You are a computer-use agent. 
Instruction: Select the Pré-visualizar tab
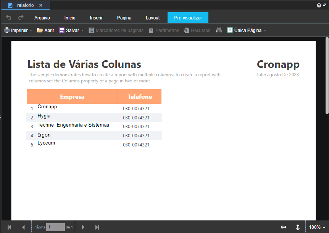(x=188, y=18)
